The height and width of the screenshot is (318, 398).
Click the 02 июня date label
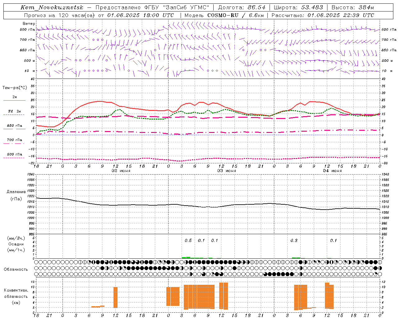(x=121, y=171)
